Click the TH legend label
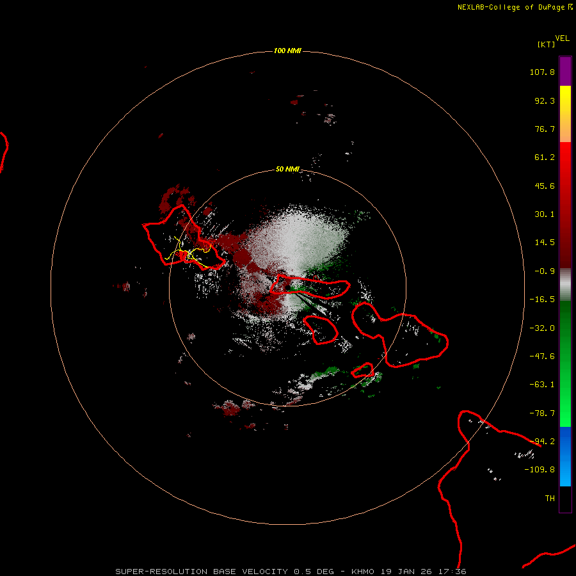Viewport: 576px width, 576px height. 550,499
